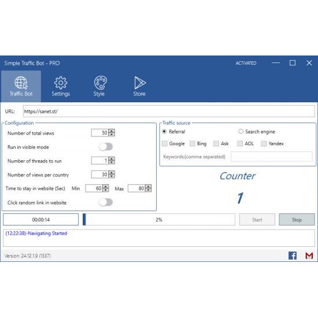Click into the URL input field

pos(169,111)
